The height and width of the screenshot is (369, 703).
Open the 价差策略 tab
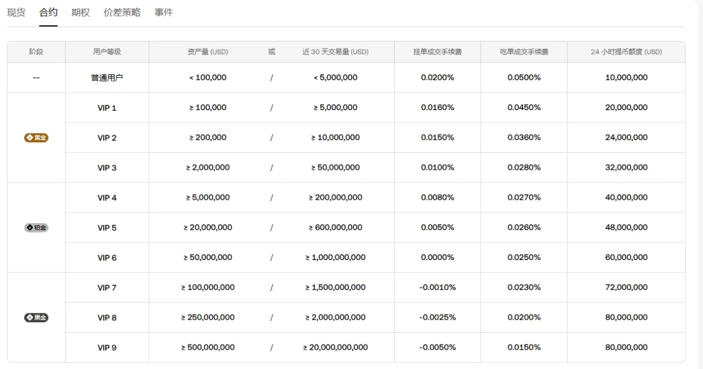click(x=122, y=12)
